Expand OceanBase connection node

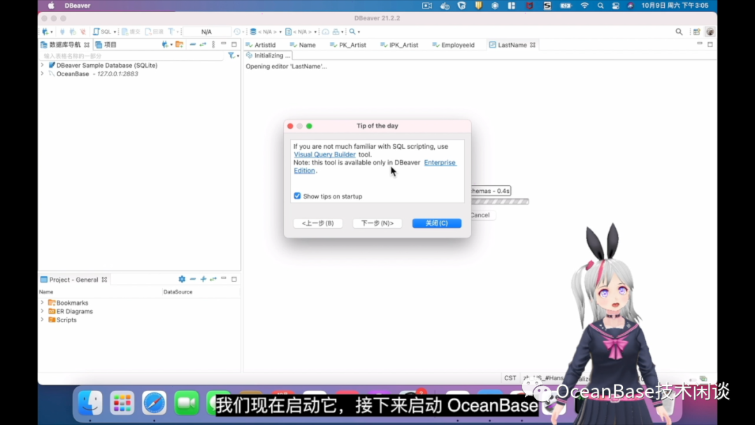pos(43,73)
